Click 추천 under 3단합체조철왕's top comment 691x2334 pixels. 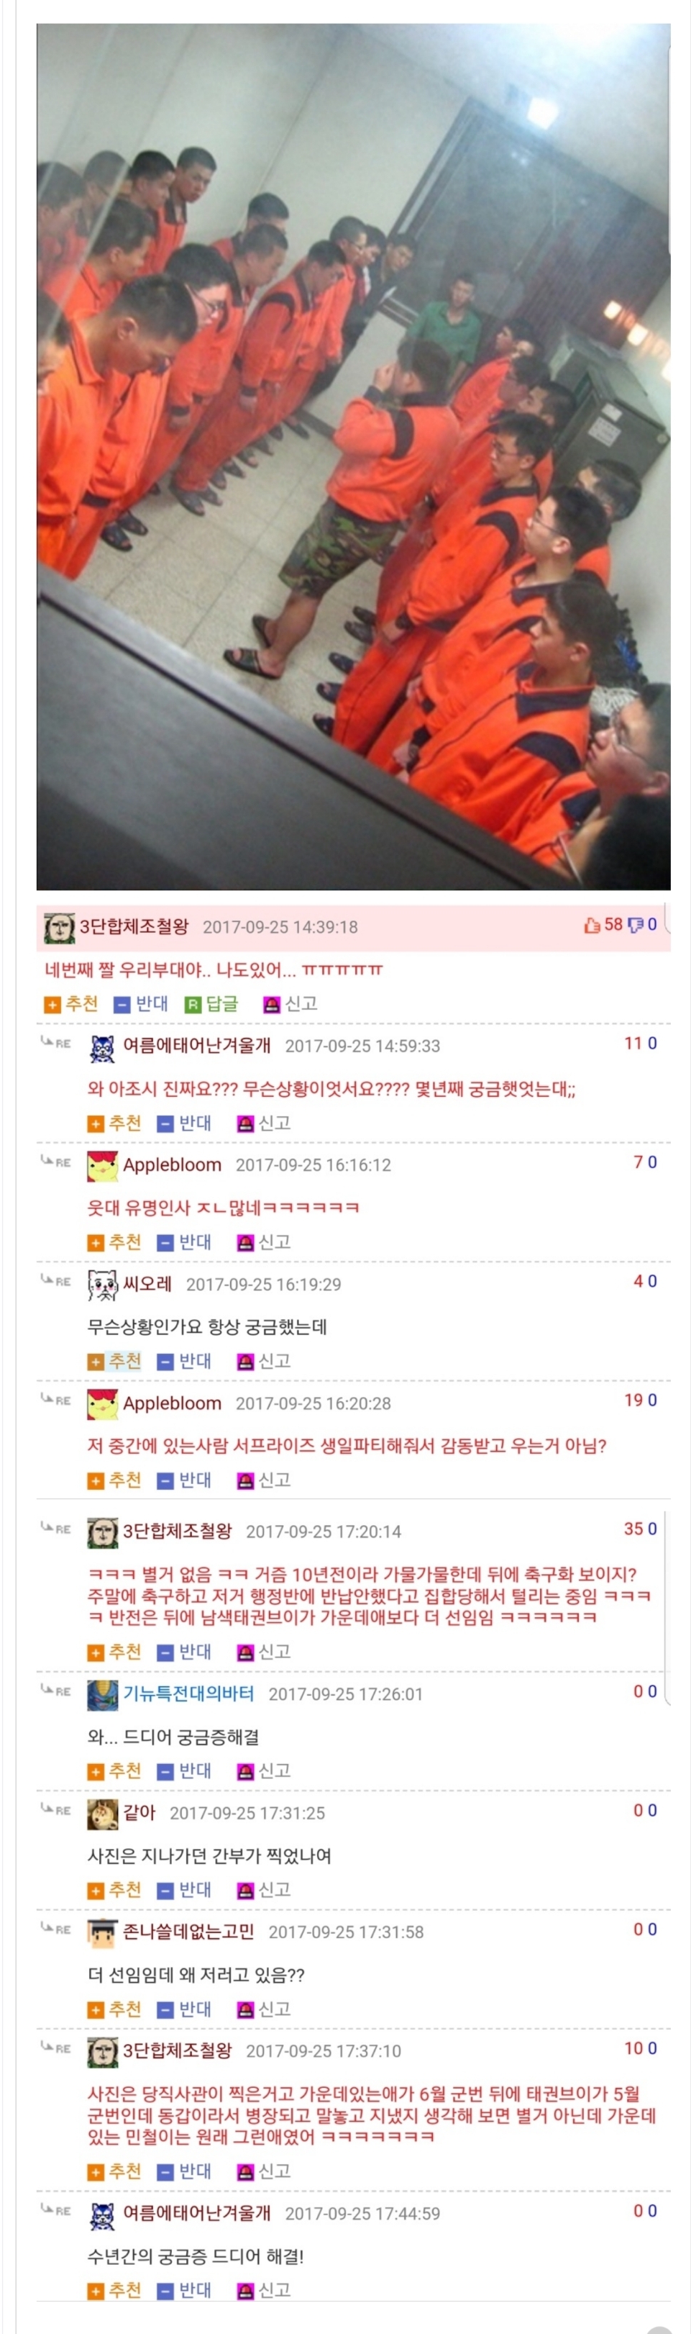click(70, 1003)
